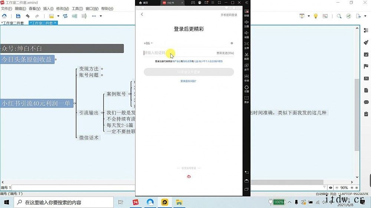Click the 手机密码登录 link
This screenshot has width=371, height=208.
(229, 15)
